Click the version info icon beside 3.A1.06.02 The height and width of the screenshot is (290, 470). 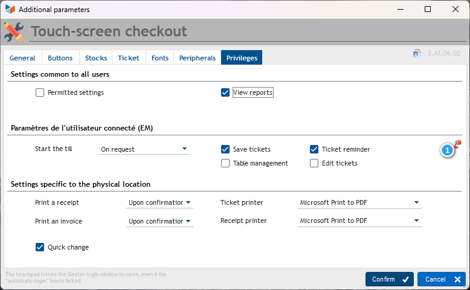pos(417,54)
